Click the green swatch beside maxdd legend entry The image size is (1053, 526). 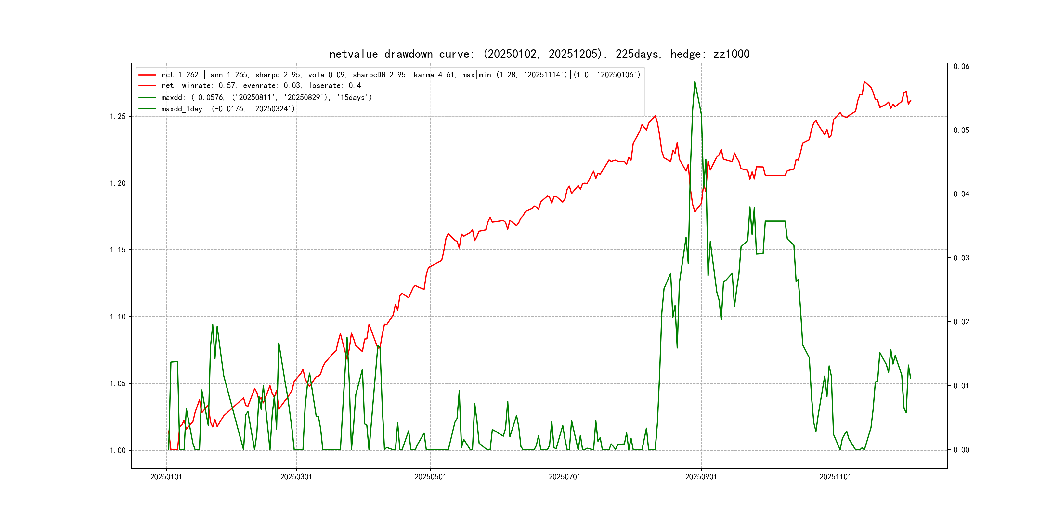tap(147, 98)
